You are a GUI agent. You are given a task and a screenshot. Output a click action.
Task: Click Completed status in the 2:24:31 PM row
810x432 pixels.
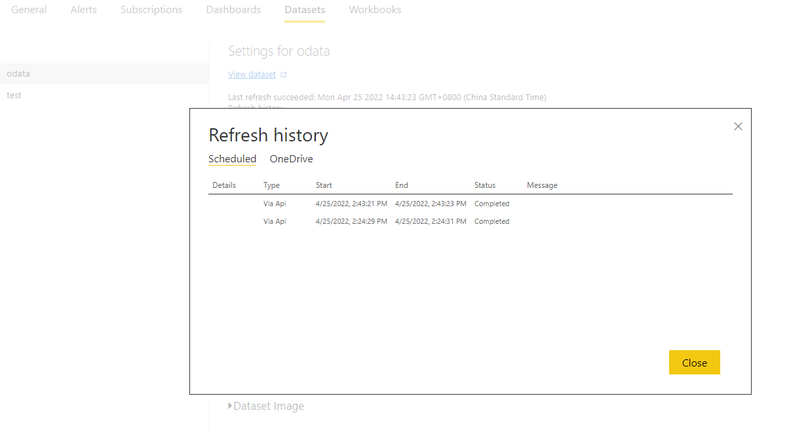tap(492, 221)
